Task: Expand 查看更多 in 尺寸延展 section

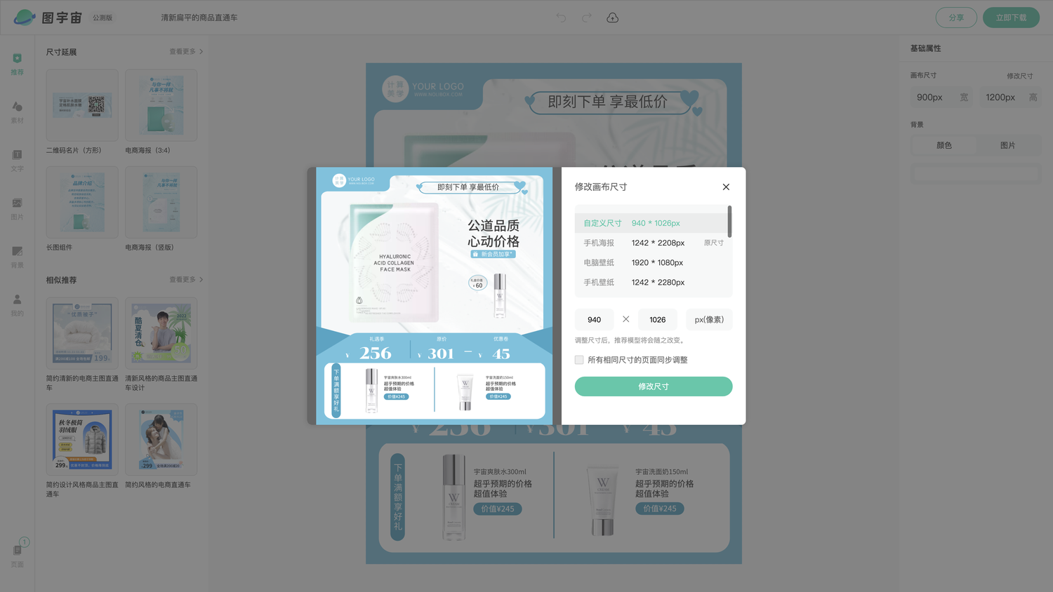Action: pyautogui.click(x=186, y=51)
